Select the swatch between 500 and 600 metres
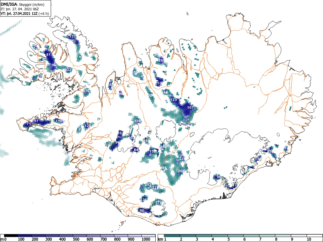This screenshot has height=242, width=323. pyautogui.click(x=80, y=236)
